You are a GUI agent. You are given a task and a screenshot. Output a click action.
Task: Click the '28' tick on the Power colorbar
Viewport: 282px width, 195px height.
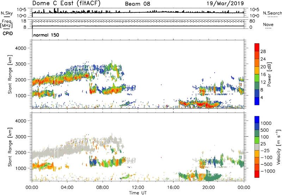pyautogui.click(x=263, y=51)
